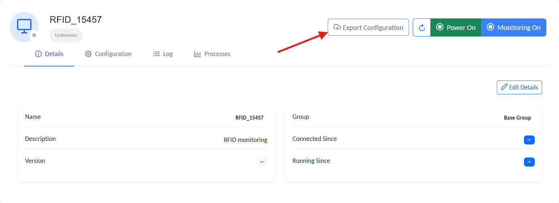Click the gray status dot on avatar
This screenshot has width=559, height=203.
34,35
